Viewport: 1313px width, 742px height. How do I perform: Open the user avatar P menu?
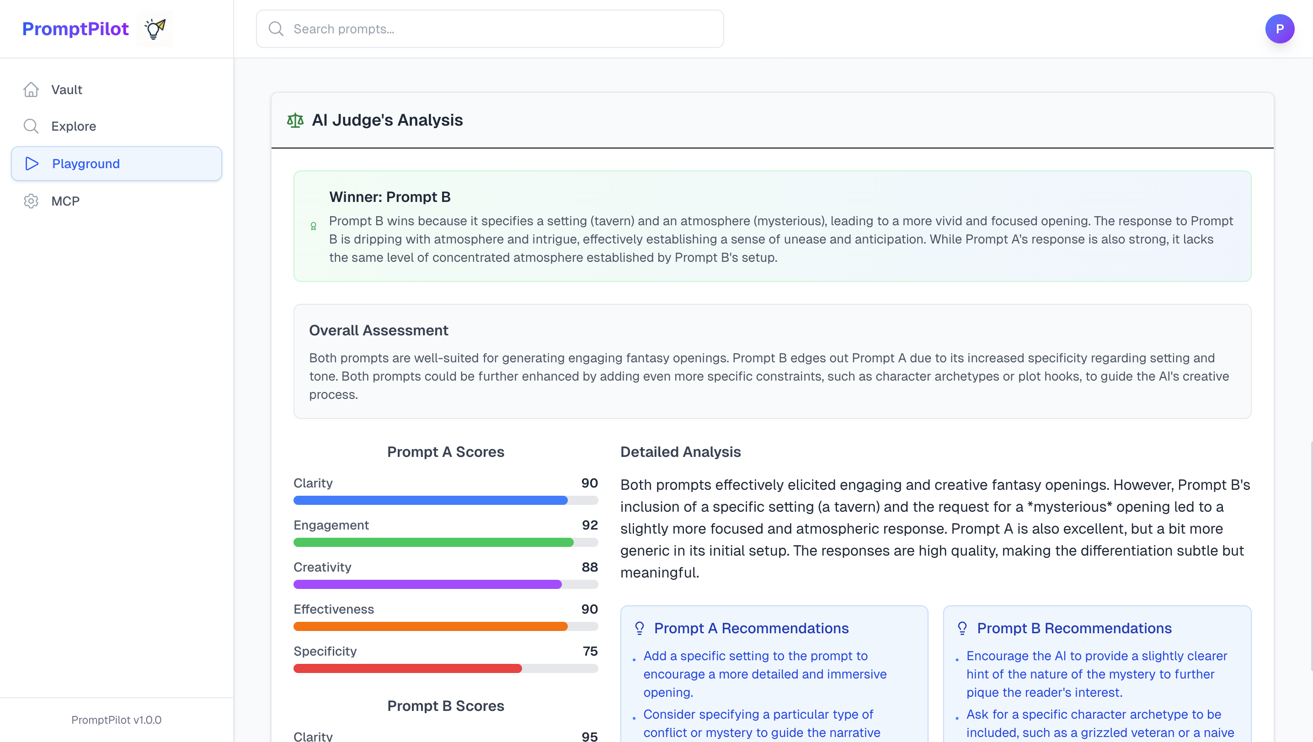coord(1279,29)
